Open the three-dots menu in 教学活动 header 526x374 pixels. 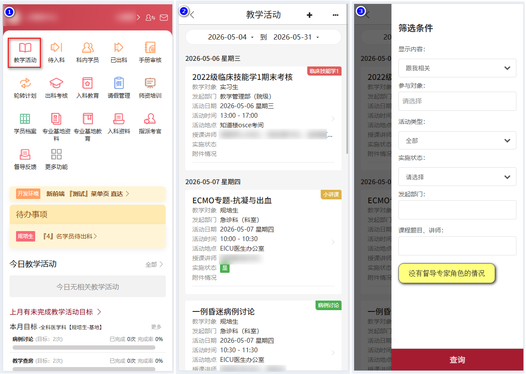click(x=335, y=15)
